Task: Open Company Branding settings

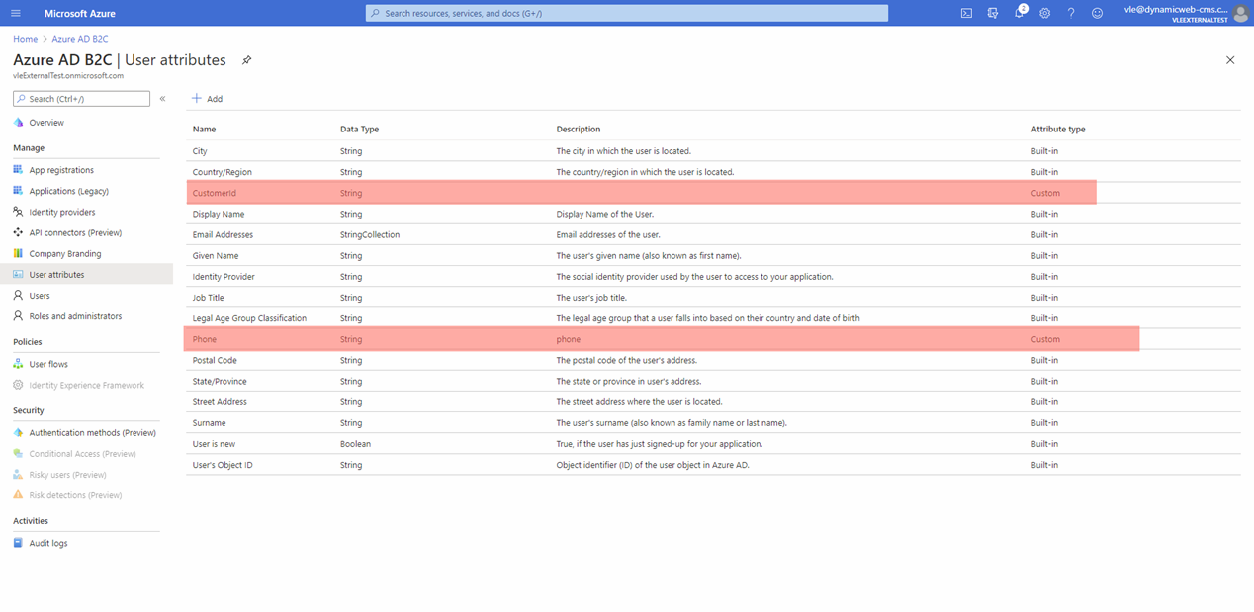Action: pyautogui.click(x=64, y=254)
